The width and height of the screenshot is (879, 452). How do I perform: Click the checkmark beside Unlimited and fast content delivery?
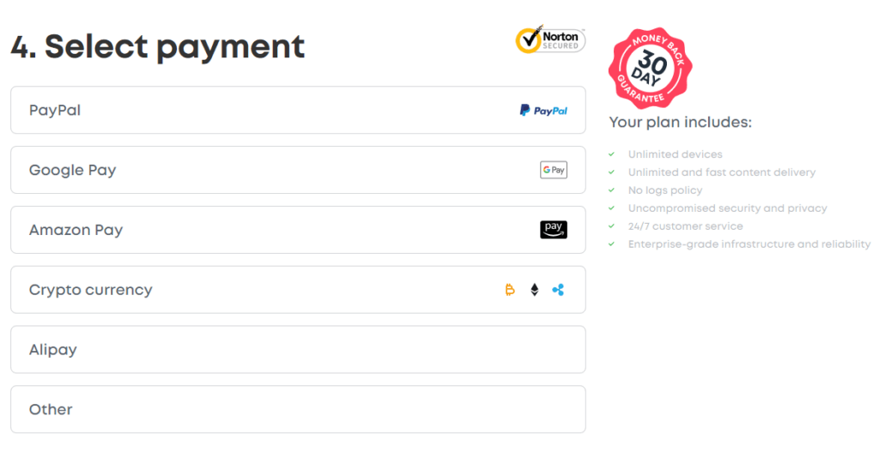pos(611,172)
